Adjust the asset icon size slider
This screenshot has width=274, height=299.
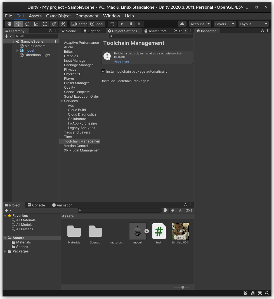tap(183, 287)
